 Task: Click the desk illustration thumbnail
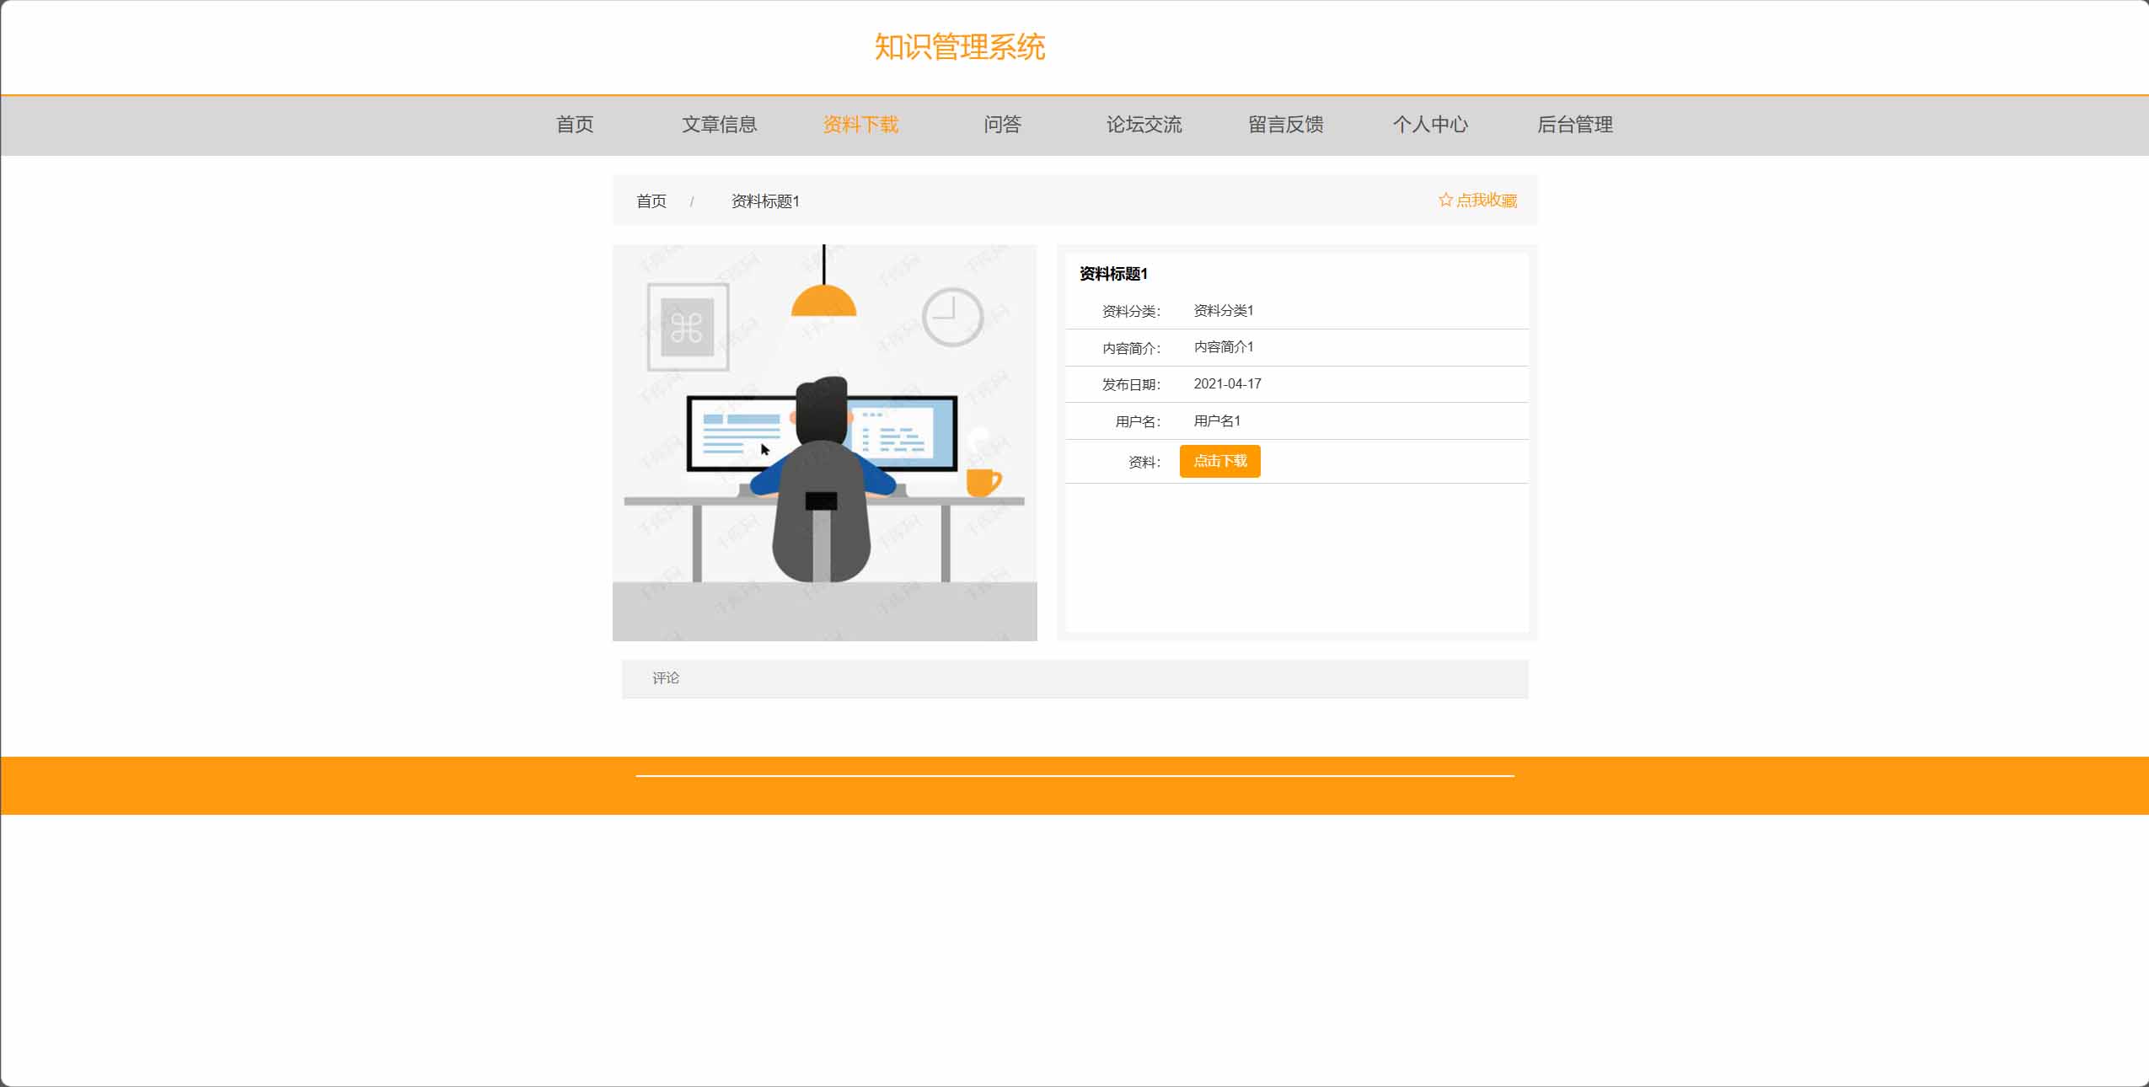[824, 442]
